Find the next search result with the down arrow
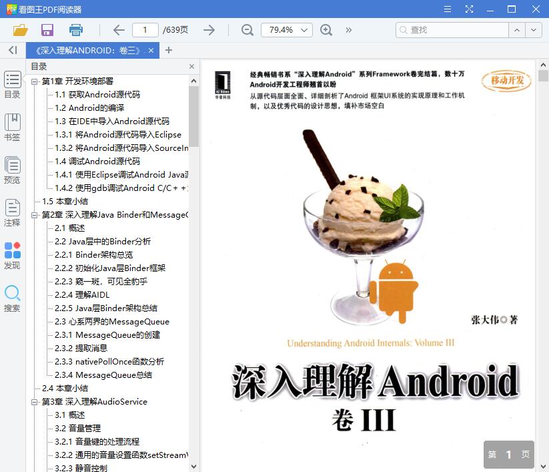The image size is (549, 472). [x=534, y=30]
